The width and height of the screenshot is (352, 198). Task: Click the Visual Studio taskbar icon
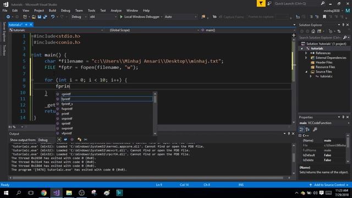pyautogui.click(x=56, y=193)
